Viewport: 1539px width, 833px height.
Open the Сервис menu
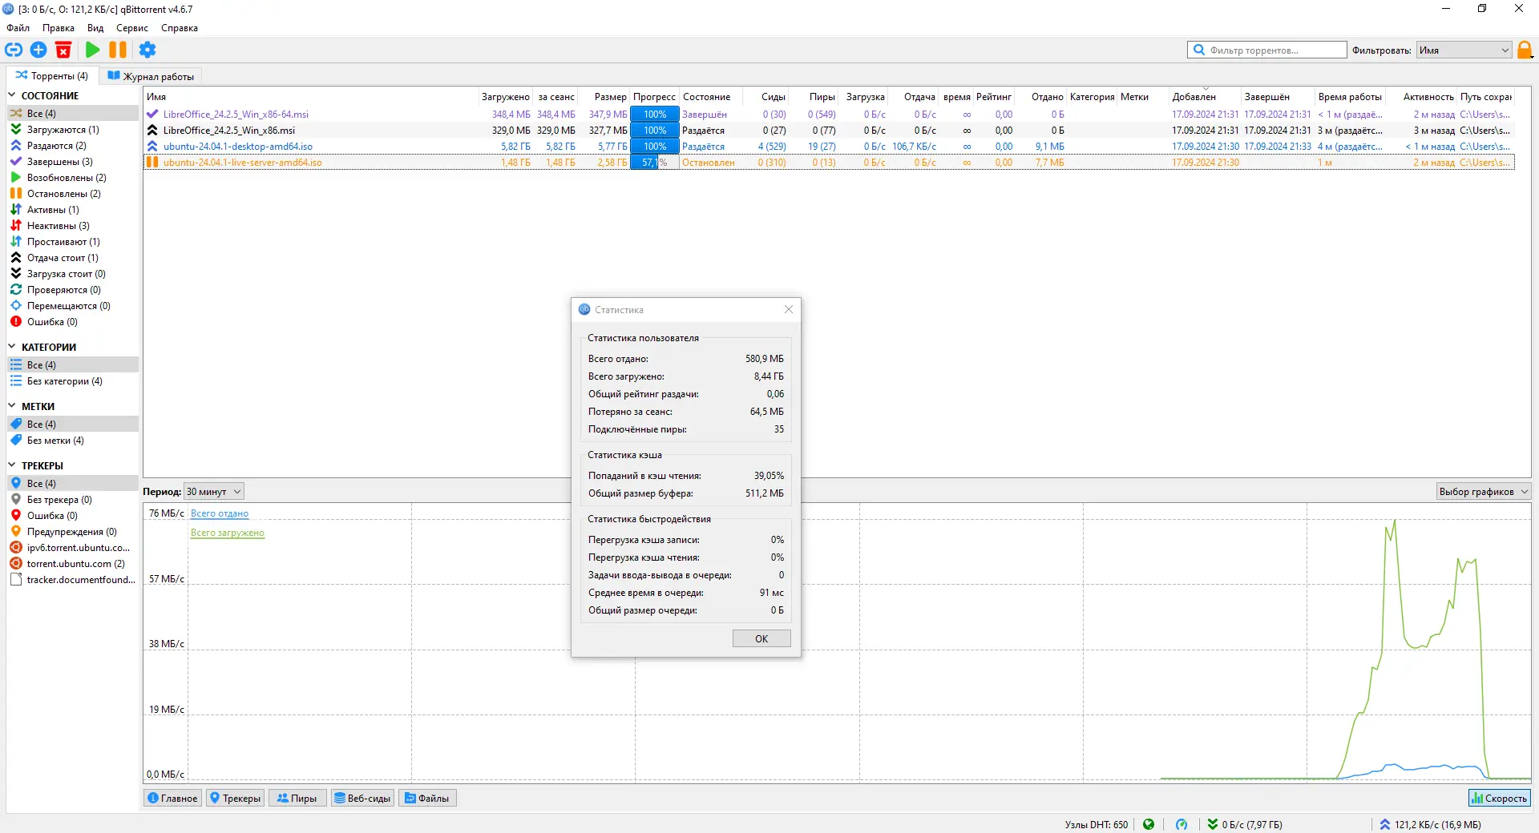[x=132, y=28]
